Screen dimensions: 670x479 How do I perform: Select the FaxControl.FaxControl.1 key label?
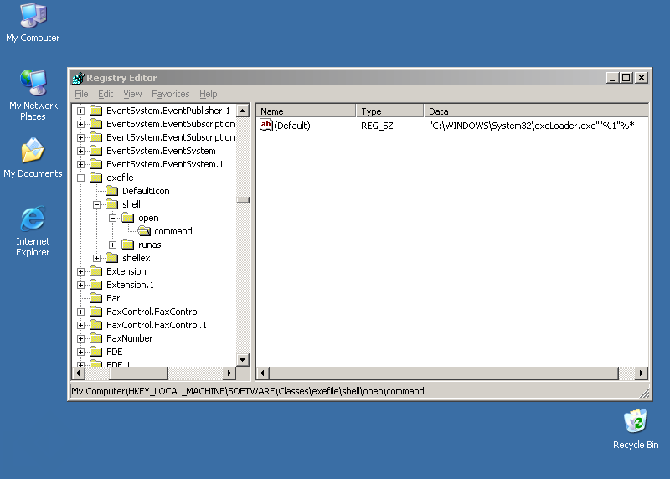coord(157,325)
